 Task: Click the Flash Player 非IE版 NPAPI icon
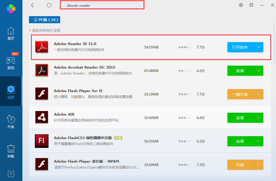(42, 164)
